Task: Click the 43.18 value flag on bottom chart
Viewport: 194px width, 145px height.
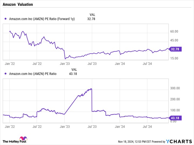Action: [175, 118]
